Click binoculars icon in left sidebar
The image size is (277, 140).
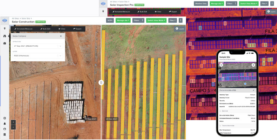click(5, 36)
